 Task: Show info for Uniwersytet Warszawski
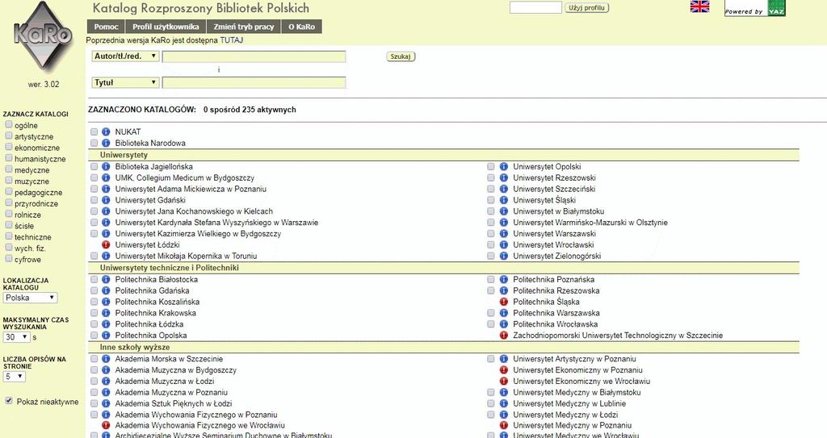click(x=504, y=233)
